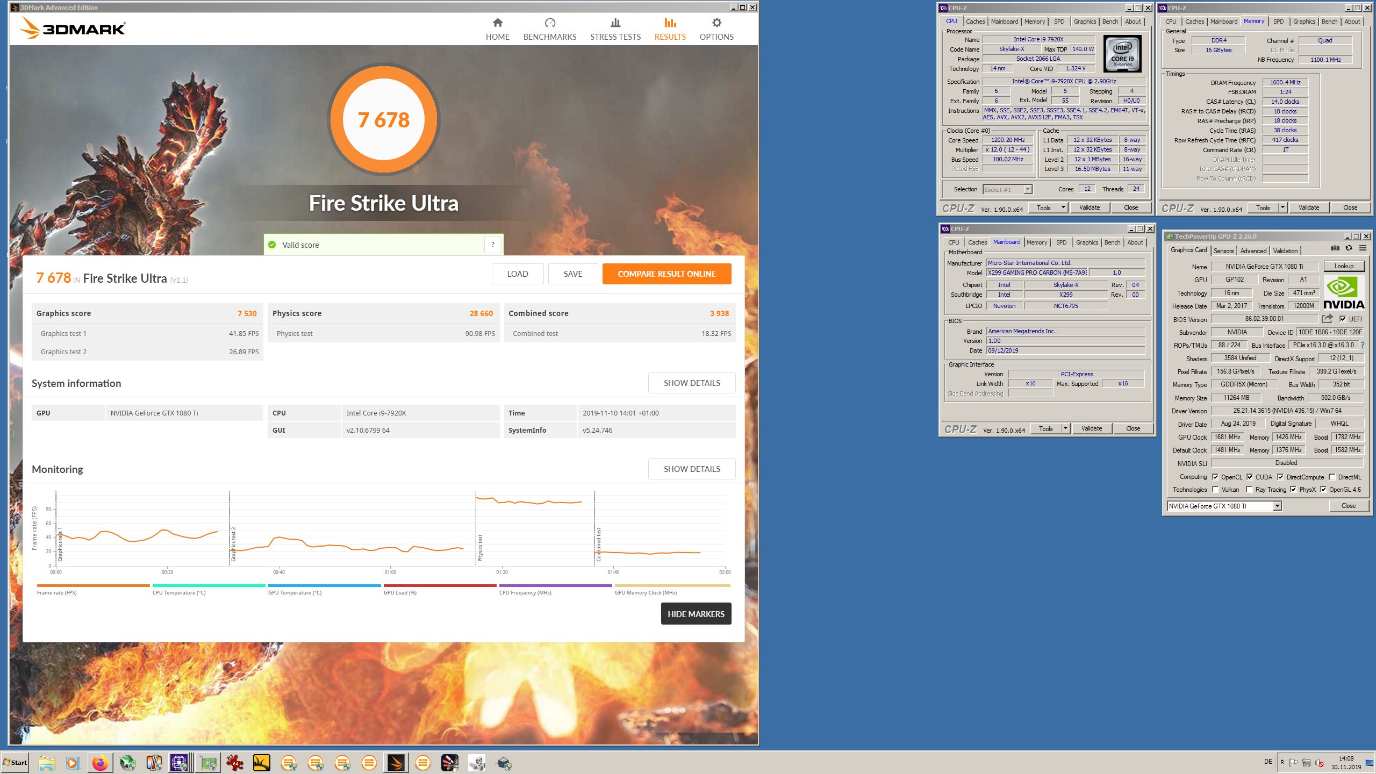The image size is (1376, 774).
Task: Toggle the OpenCL checkbox
Action: point(1215,477)
